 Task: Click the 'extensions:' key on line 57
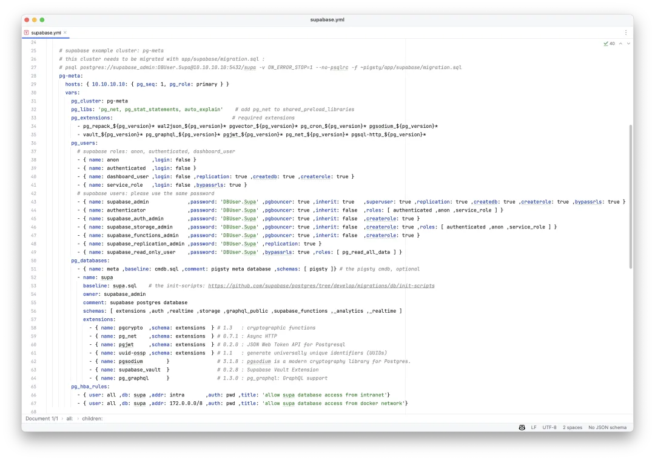(x=99, y=319)
